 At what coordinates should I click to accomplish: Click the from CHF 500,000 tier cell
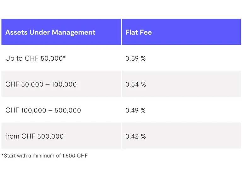pos(34,136)
